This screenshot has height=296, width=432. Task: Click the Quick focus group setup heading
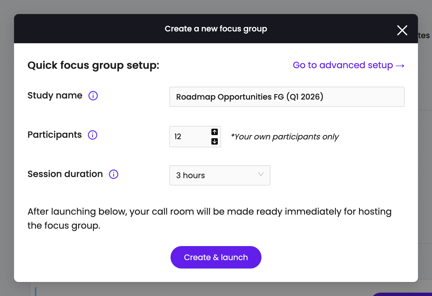[93, 65]
